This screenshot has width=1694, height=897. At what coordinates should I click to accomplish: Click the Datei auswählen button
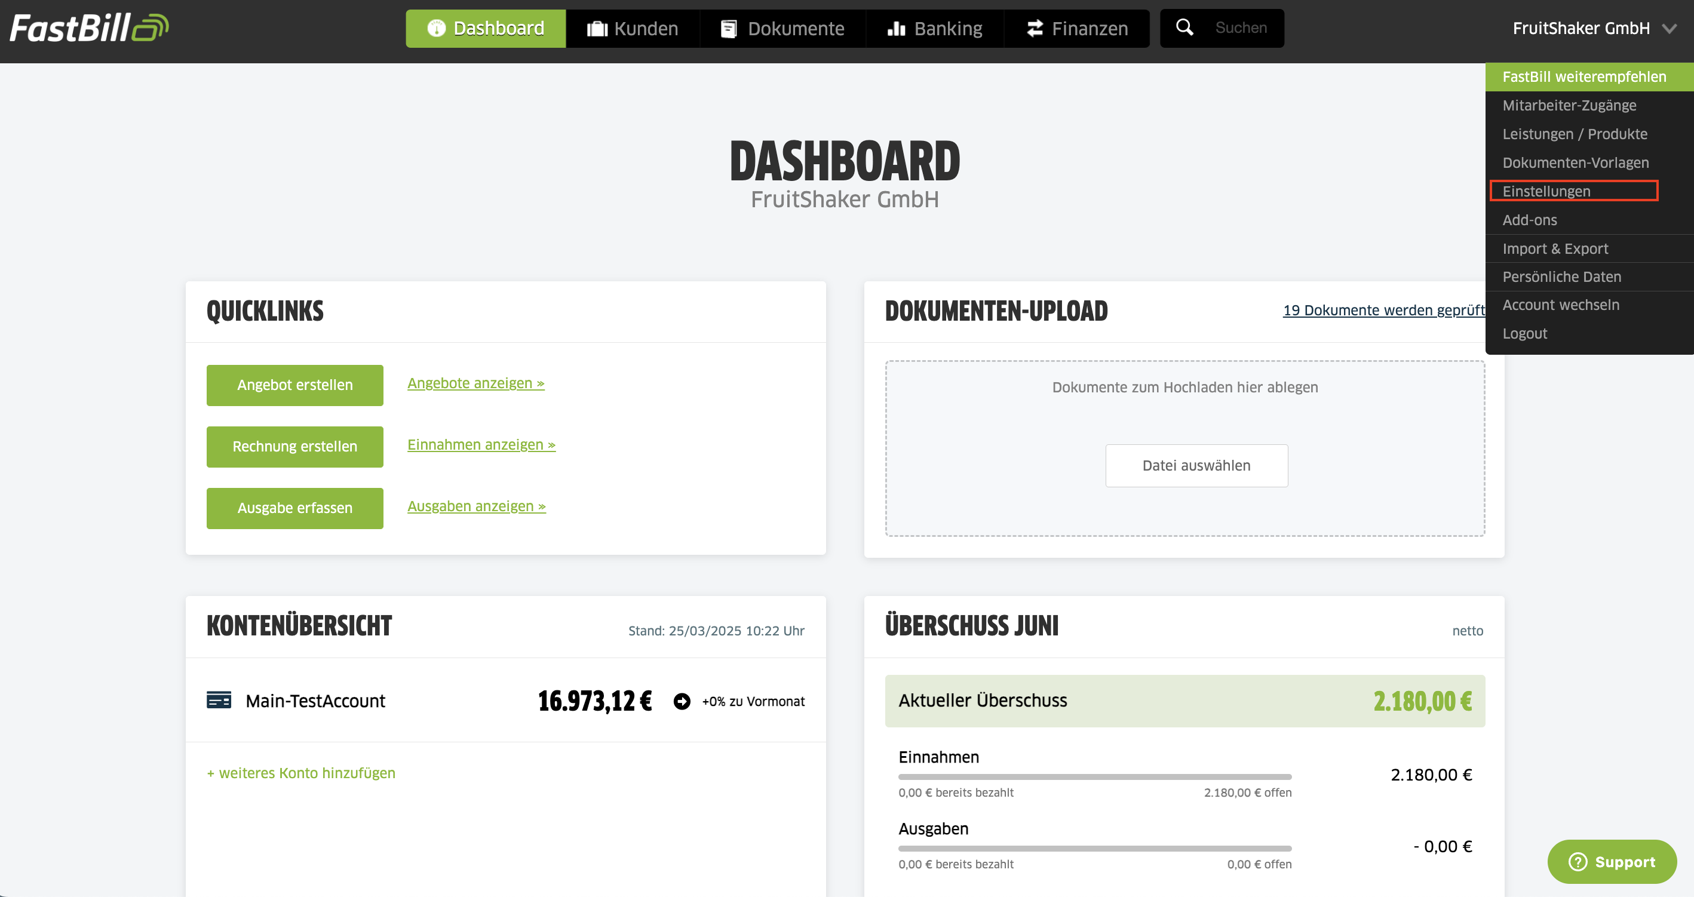[x=1196, y=466]
